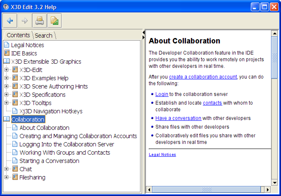Image resolution: width=281 pixels, height=196 pixels.
Task: Click the IDE Basics book icon
Action: pyautogui.click(x=7, y=53)
